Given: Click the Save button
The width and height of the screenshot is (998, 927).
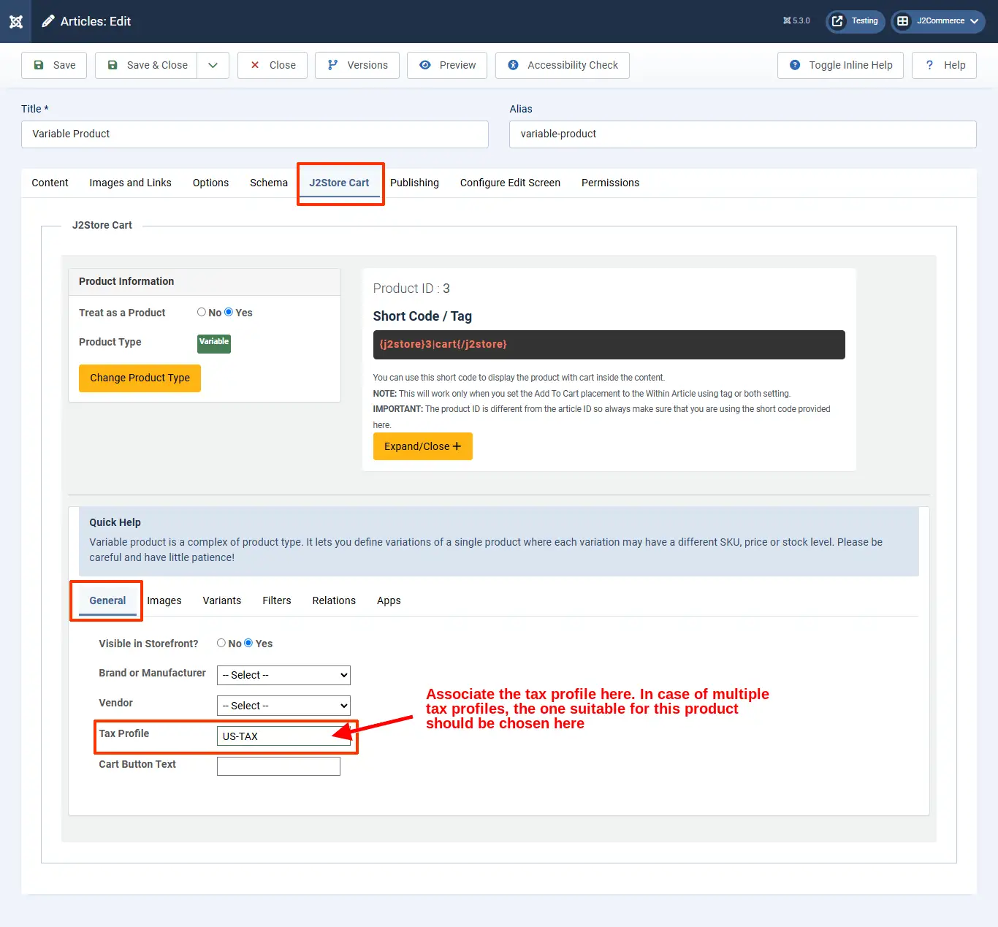Looking at the screenshot, I should point(54,65).
